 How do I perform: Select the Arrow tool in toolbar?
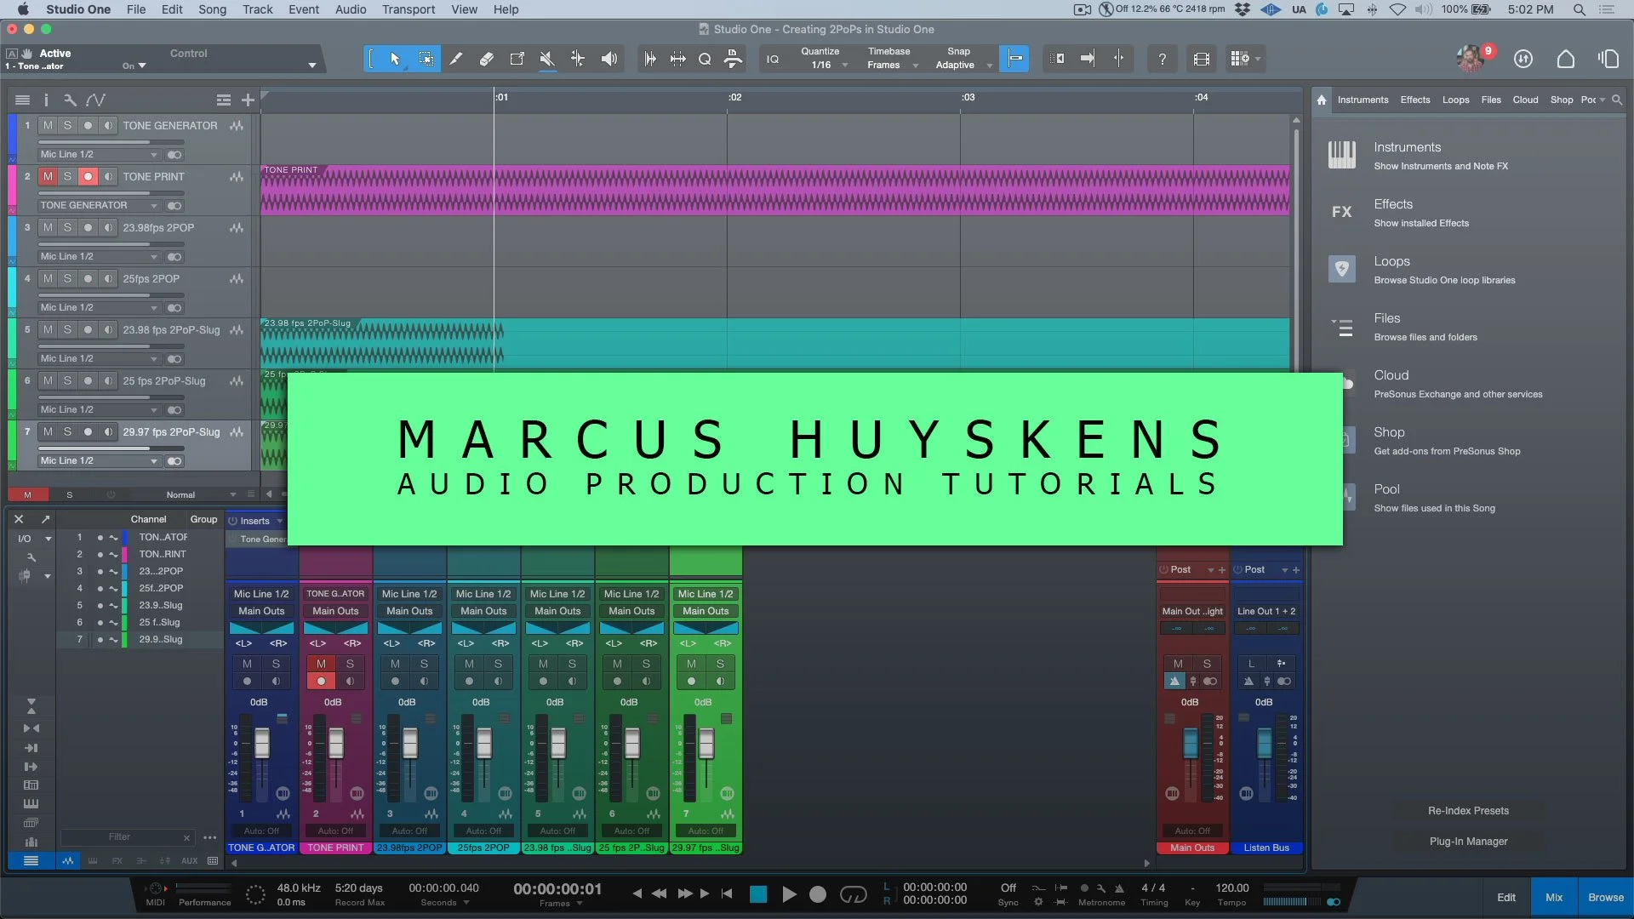[395, 59]
